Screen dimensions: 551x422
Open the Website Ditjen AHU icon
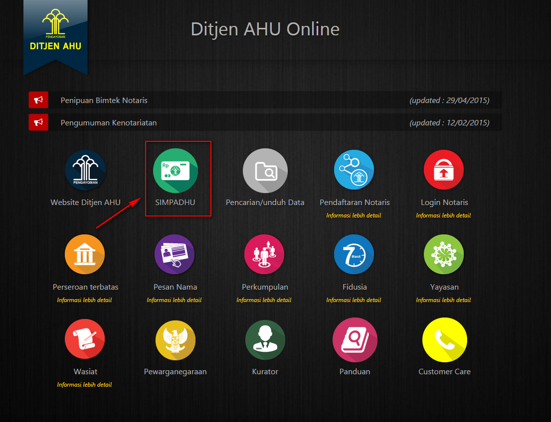85,170
